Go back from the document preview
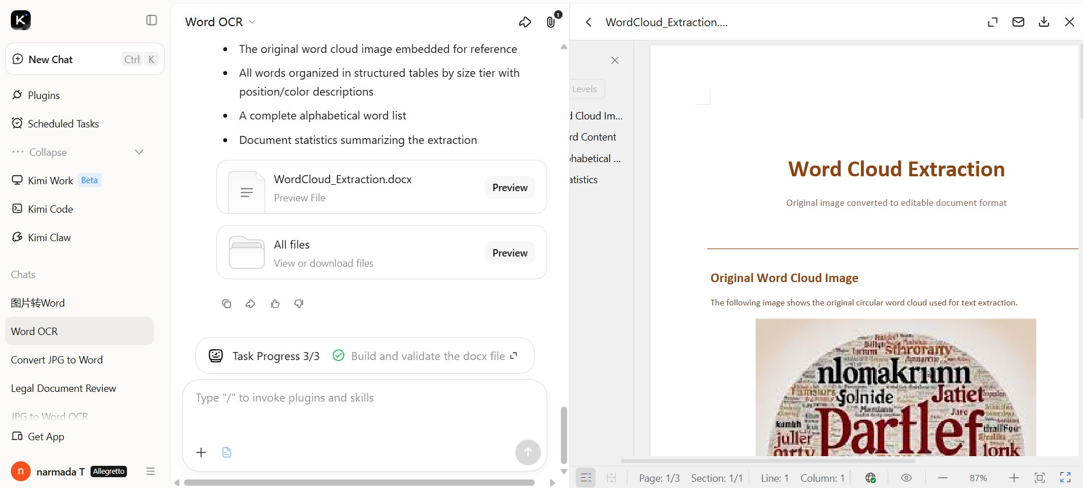 click(589, 22)
